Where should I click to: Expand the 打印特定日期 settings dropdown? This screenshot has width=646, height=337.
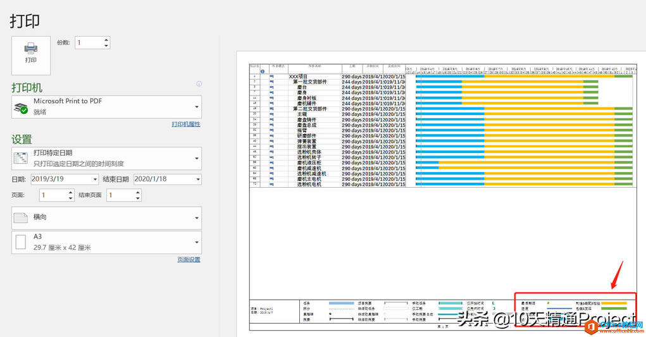tap(196, 158)
